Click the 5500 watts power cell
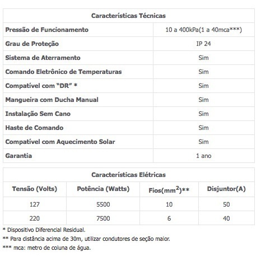The height and width of the screenshot is (261, 261). point(103,204)
